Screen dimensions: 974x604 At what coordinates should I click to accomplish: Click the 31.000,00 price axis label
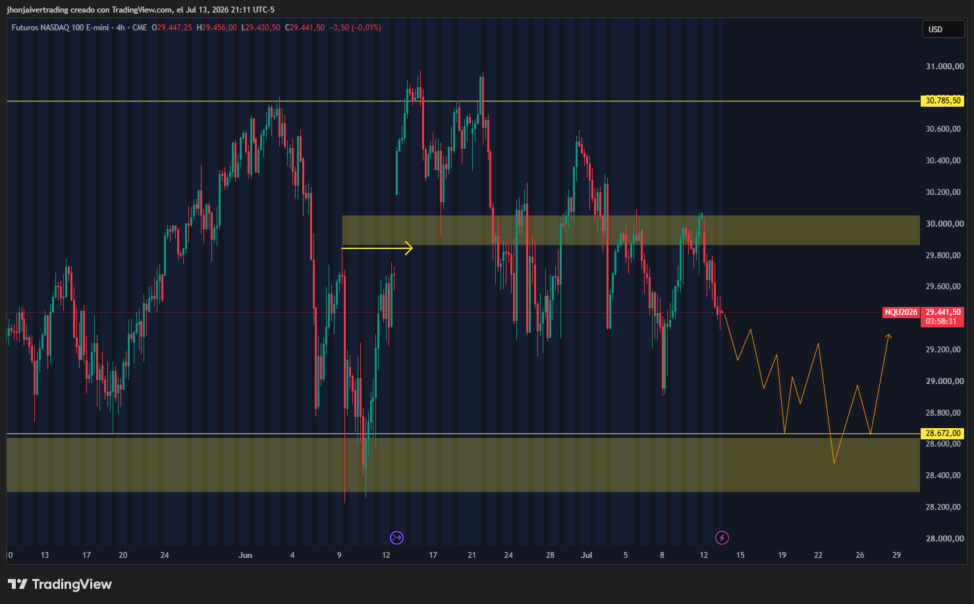click(x=944, y=67)
